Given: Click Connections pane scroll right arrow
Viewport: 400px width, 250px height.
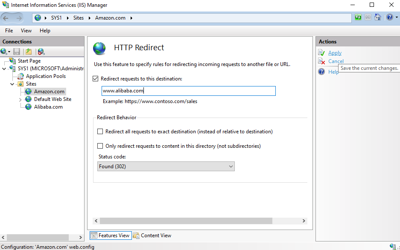Looking at the screenshot, I should (81, 237).
